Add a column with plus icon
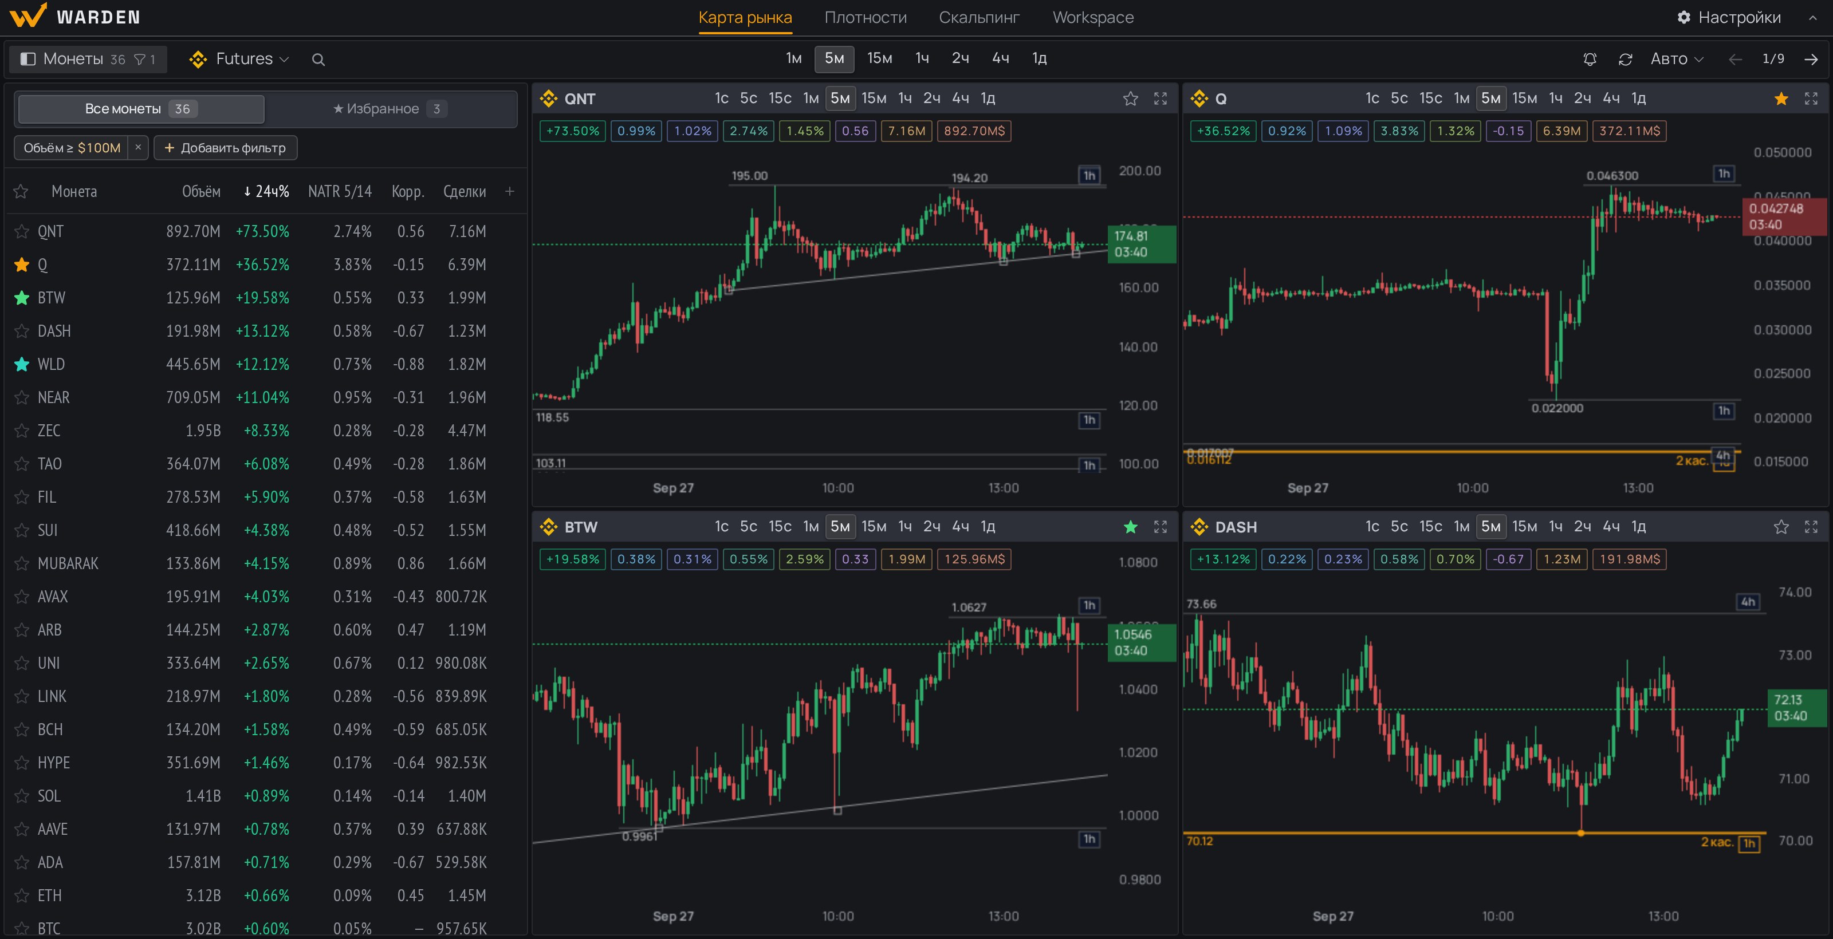 (509, 191)
